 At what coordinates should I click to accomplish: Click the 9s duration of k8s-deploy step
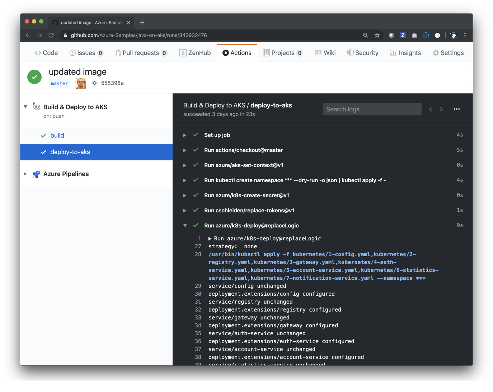point(460,225)
